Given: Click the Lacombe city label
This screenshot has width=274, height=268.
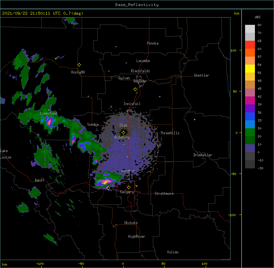Looking at the screenshot, I should 143,61.
